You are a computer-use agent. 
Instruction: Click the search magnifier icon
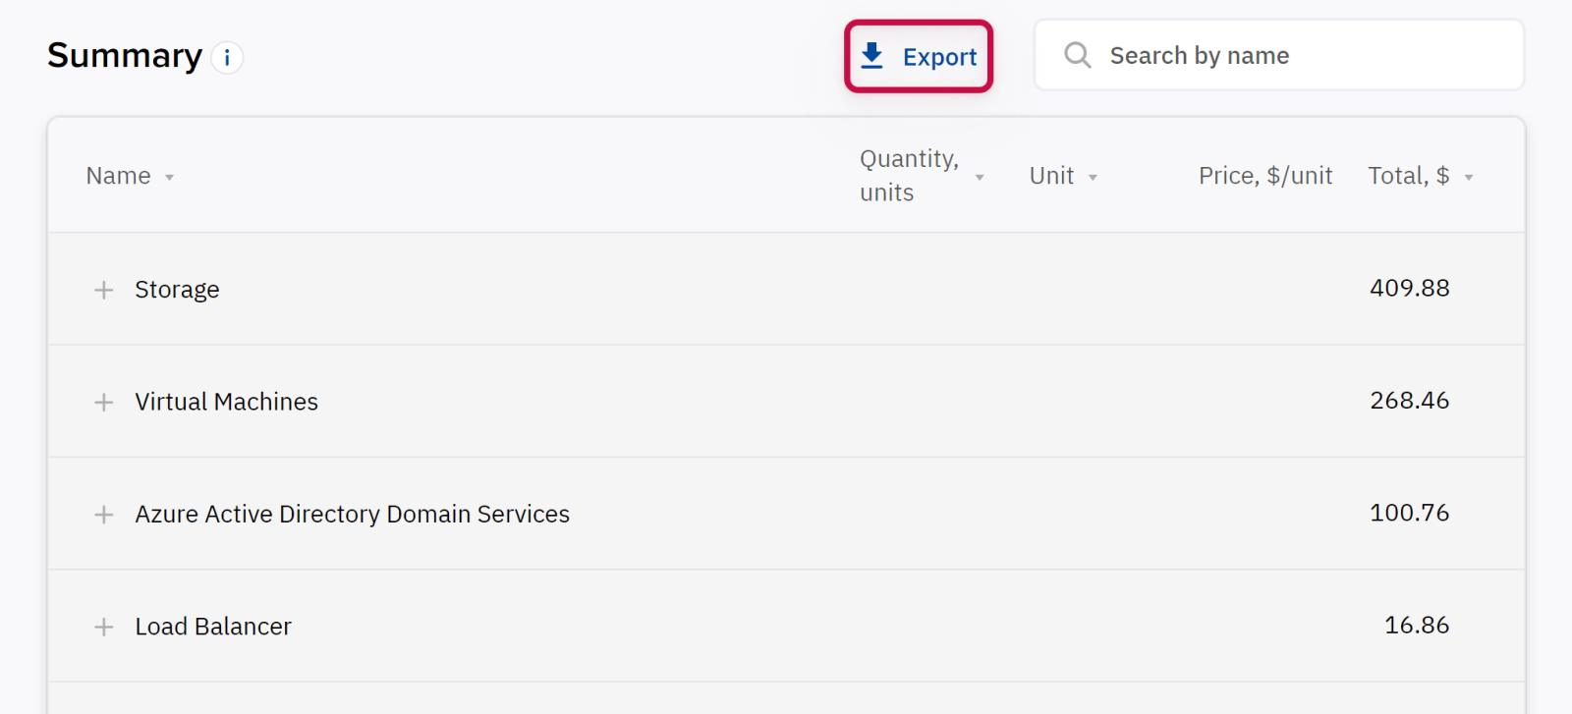[1078, 55]
